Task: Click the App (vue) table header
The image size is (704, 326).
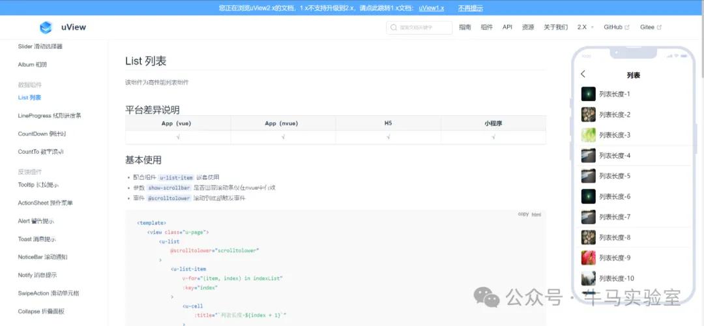Action: pyautogui.click(x=178, y=123)
